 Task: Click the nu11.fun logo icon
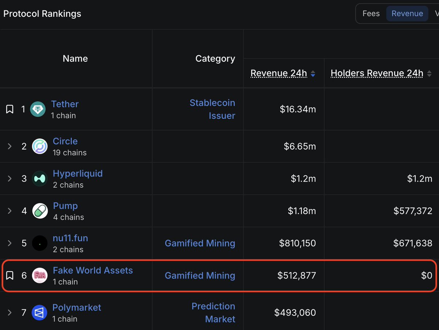point(40,243)
